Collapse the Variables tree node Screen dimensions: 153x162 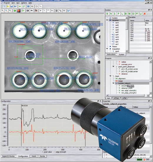107,20
